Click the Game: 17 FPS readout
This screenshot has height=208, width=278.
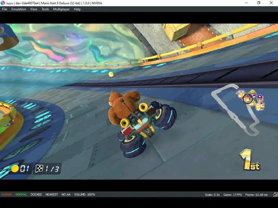tap(232, 195)
